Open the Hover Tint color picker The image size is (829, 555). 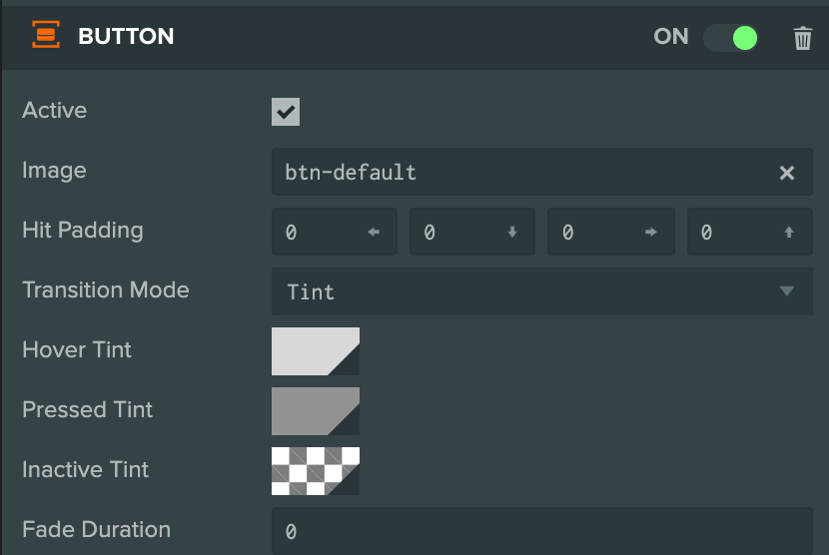pos(316,351)
